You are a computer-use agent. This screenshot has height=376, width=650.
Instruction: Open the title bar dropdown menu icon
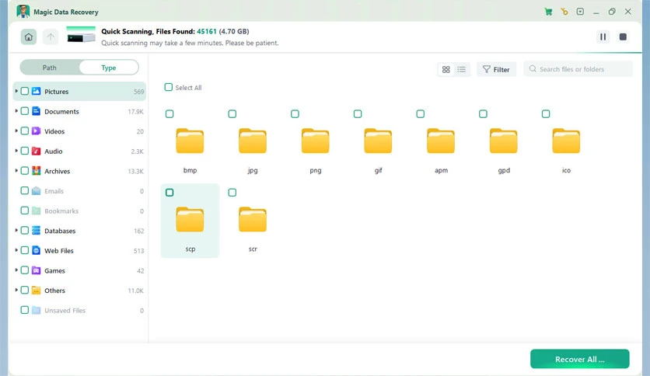pos(580,12)
